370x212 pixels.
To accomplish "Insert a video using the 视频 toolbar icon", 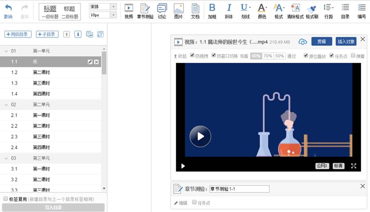I will (x=129, y=11).
